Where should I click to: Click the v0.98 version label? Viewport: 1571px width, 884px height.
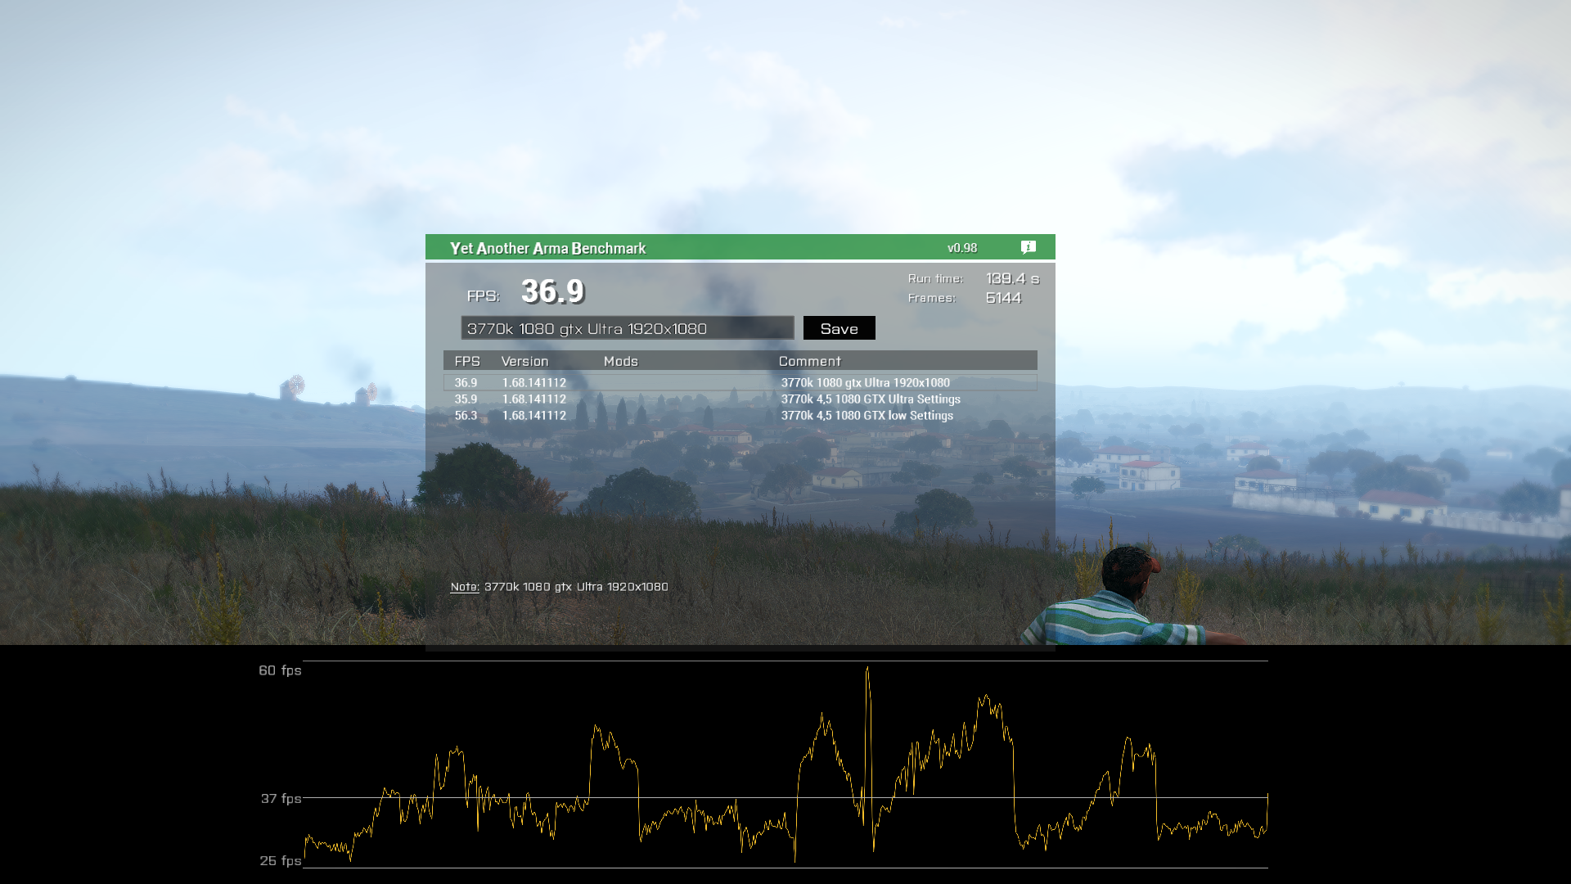tap(962, 248)
